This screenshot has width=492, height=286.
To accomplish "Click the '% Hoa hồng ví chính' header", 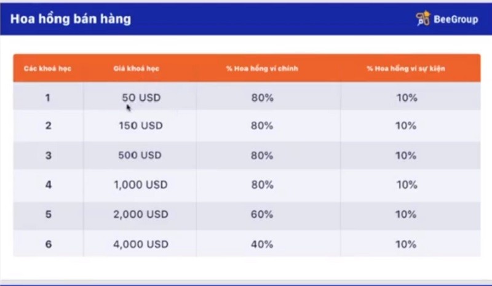I will 262,68.
